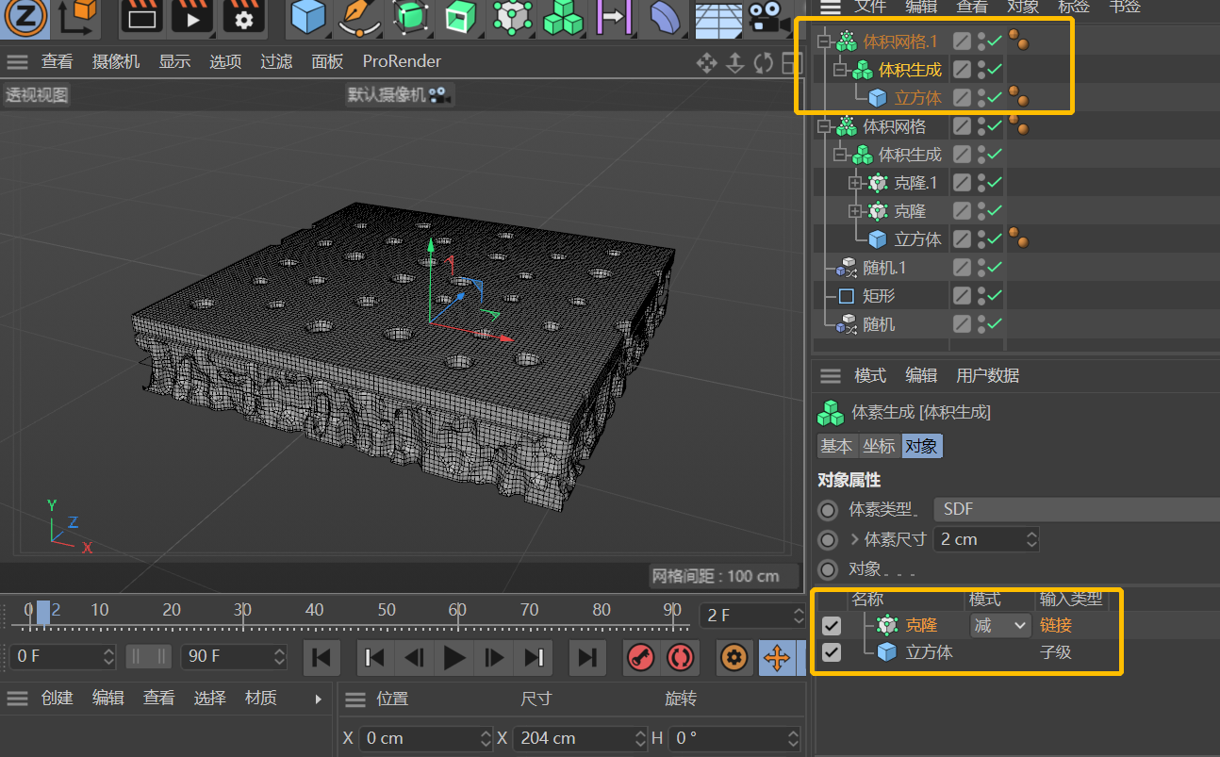The width and height of the screenshot is (1220, 757).
Task: Go to the start of animation
Action: coord(321,656)
